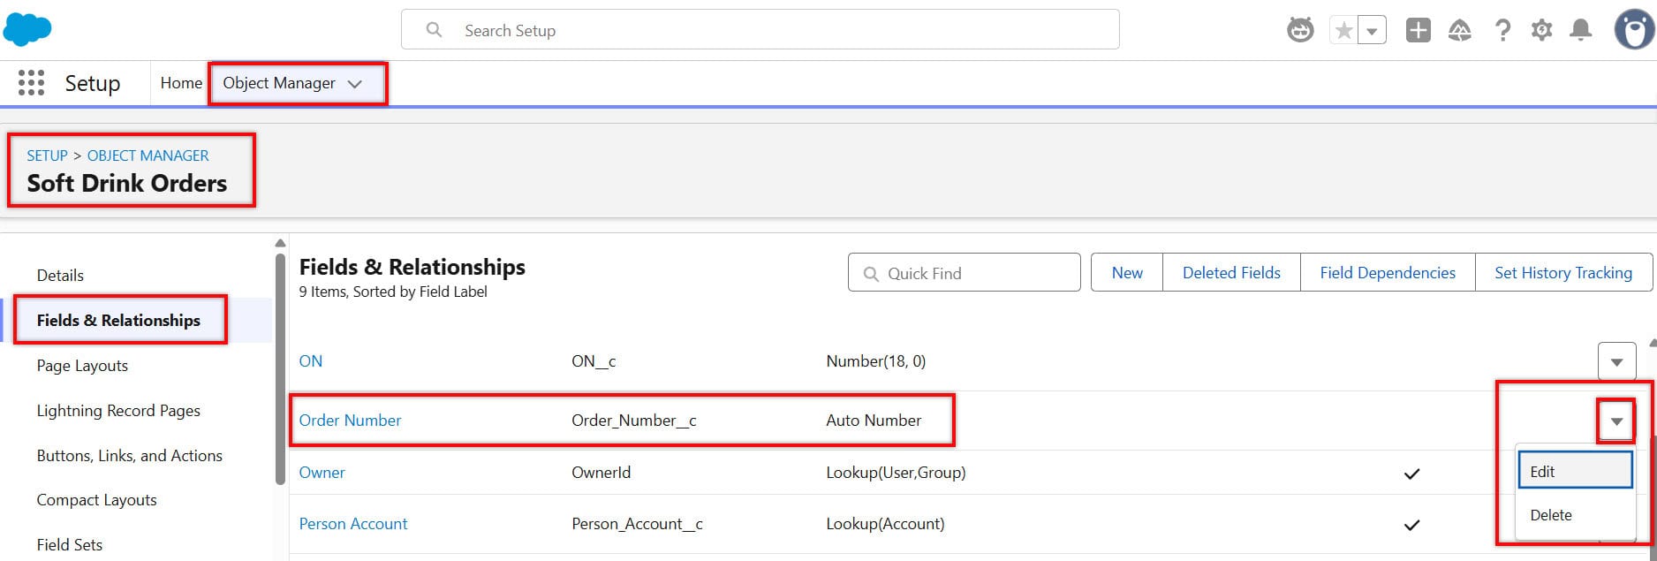Open Buttons, Links, and Actions

coord(130,456)
